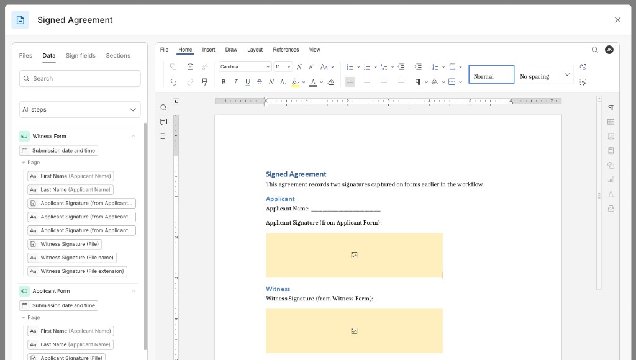The width and height of the screenshot is (636, 360).
Task: Justify the paragraph text
Action: [401, 82]
